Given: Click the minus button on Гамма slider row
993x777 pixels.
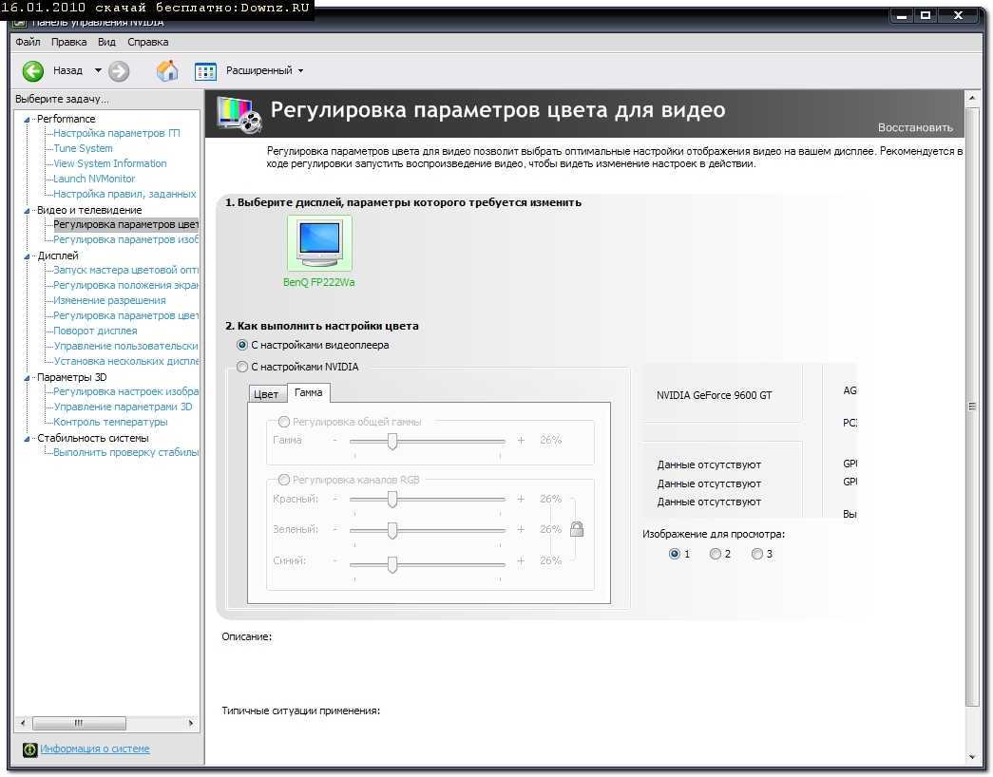Looking at the screenshot, I should pos(335,440).
